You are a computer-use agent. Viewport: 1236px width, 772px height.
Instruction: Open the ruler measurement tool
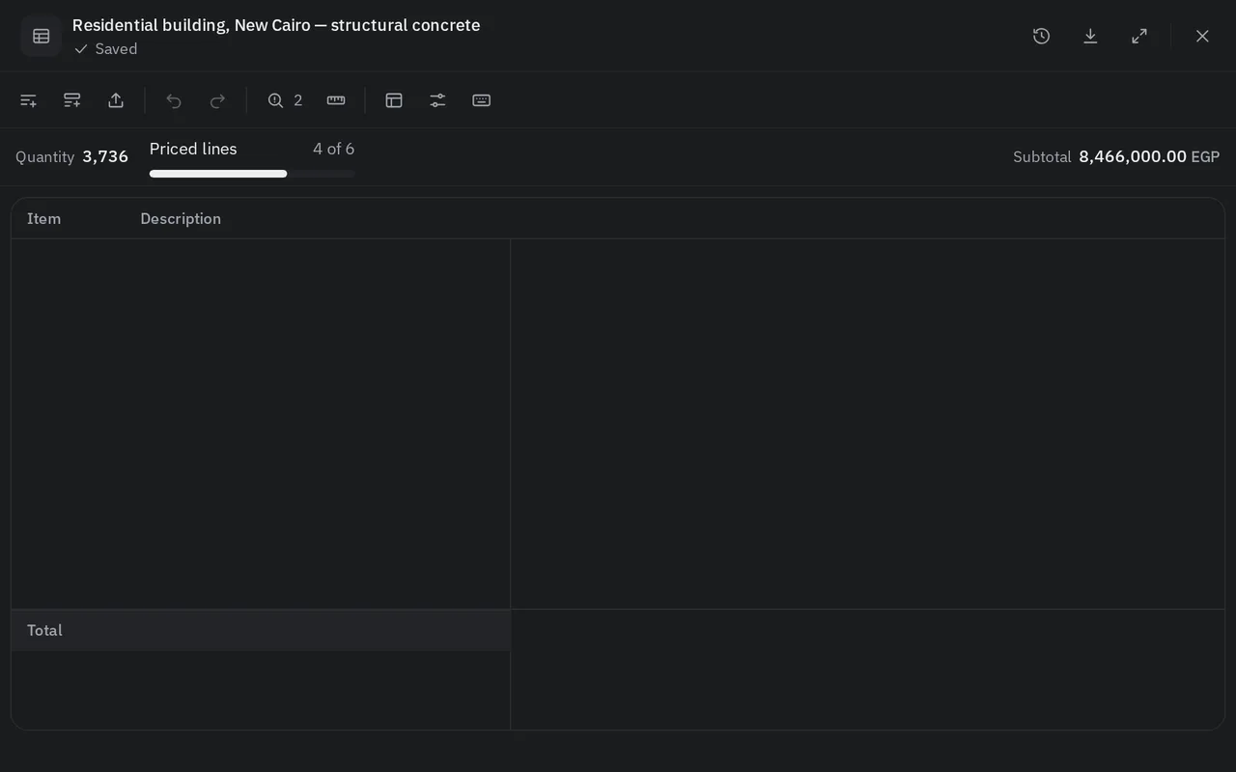[x=336, y=100]
